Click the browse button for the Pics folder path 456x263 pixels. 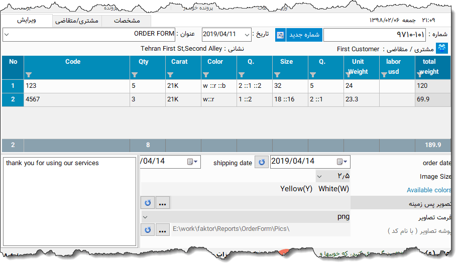163,230
